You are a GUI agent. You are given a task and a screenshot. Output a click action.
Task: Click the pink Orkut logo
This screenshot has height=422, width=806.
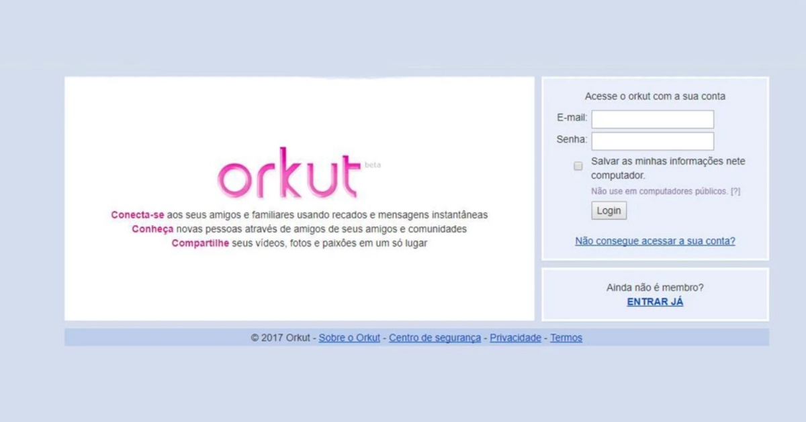(x=287, y=175)
